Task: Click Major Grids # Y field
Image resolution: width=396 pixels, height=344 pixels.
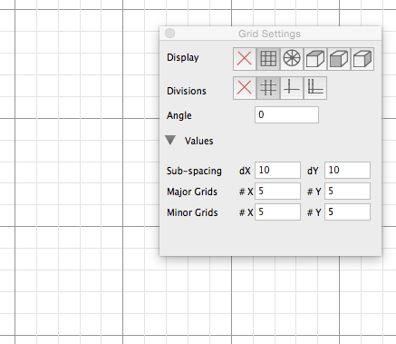Action: click(x=347, y=191)
